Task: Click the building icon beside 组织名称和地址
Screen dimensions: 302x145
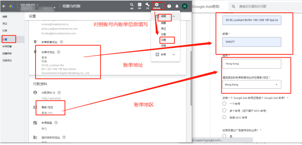Action: 35,137
